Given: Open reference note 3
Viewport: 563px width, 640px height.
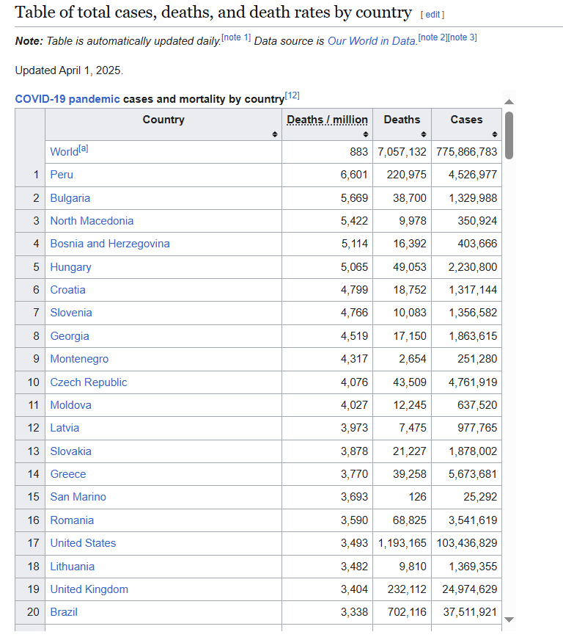Looking at the screenshot, I should (463, 37).
